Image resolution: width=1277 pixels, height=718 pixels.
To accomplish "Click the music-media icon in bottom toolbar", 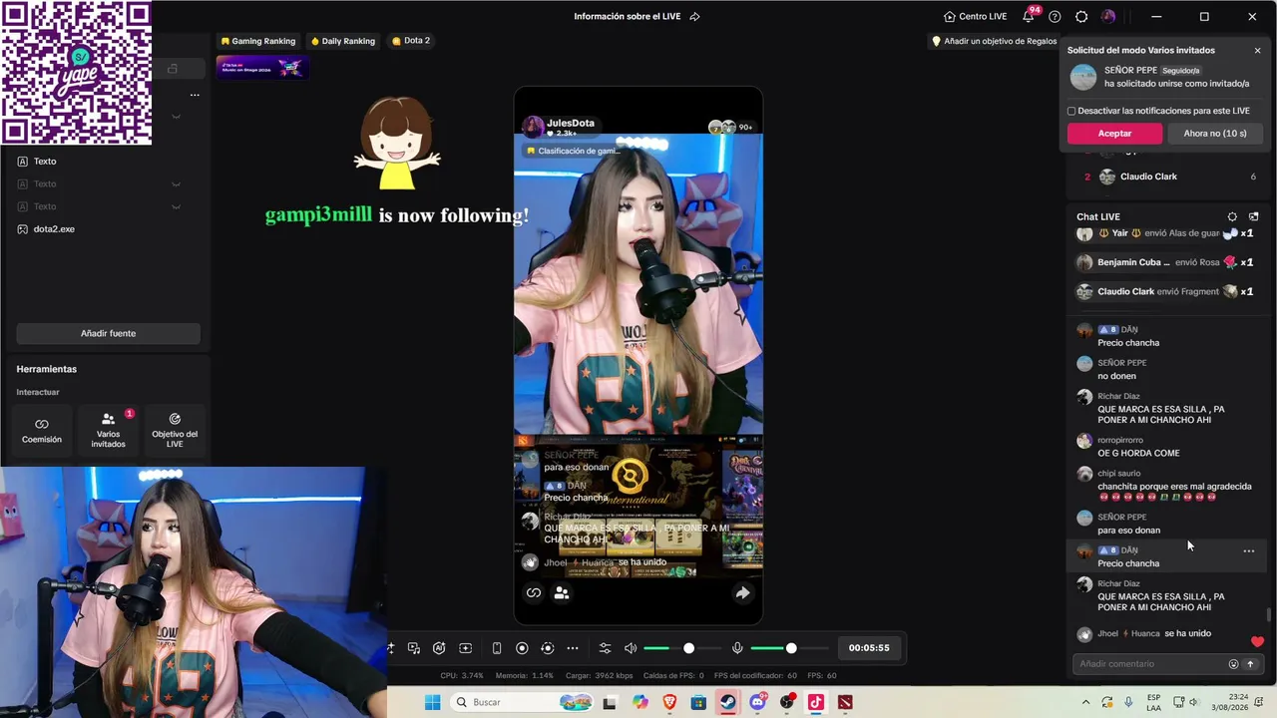I will coord(414,648).
